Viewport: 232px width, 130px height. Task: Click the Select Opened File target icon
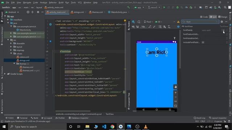(28, 12)
